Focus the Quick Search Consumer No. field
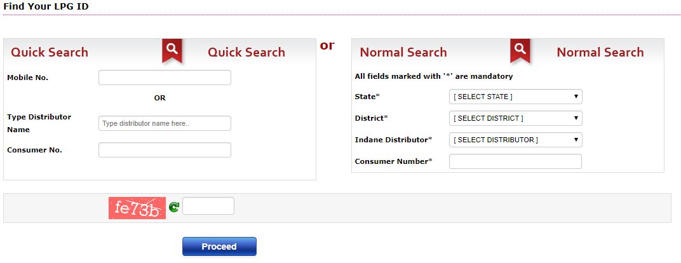 (x=165, y=150)
